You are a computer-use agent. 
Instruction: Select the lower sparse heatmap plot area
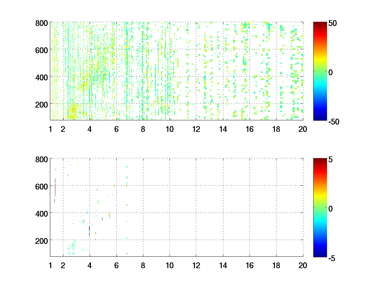(177, 207)
